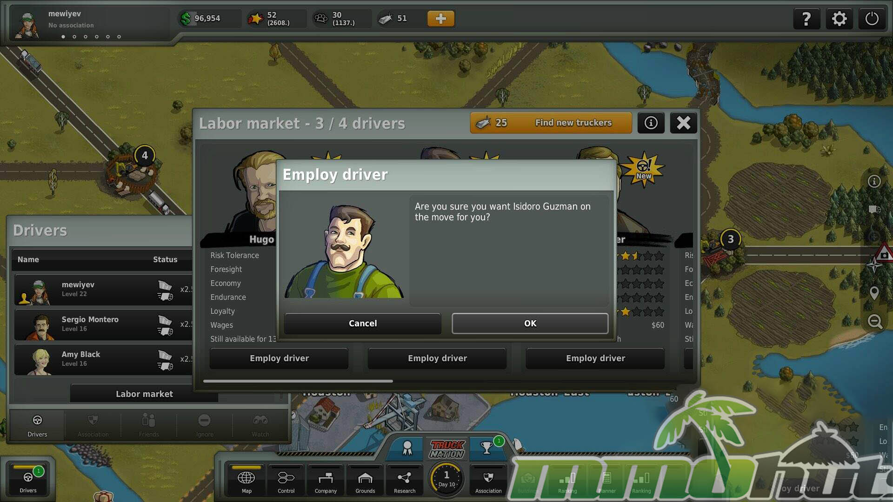The height and width of the screenshot is (502, 893).
Task: Open the help question mark icon
Action: (x=806, y=19)
